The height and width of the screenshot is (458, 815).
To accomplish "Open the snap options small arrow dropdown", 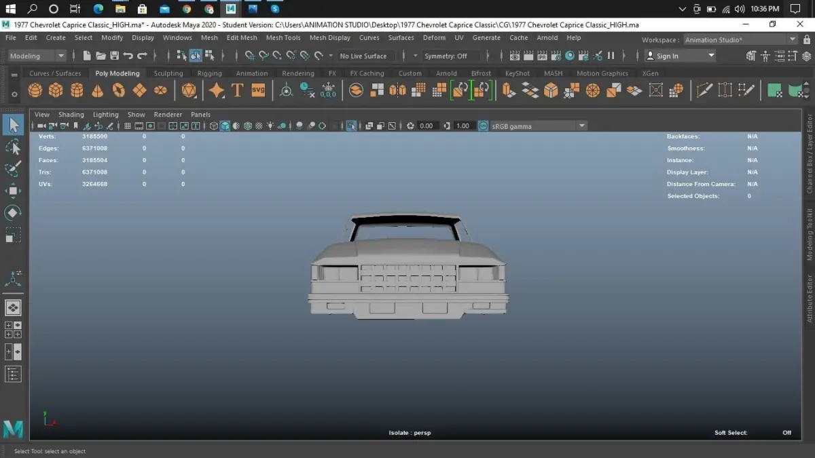I will 331,56.
